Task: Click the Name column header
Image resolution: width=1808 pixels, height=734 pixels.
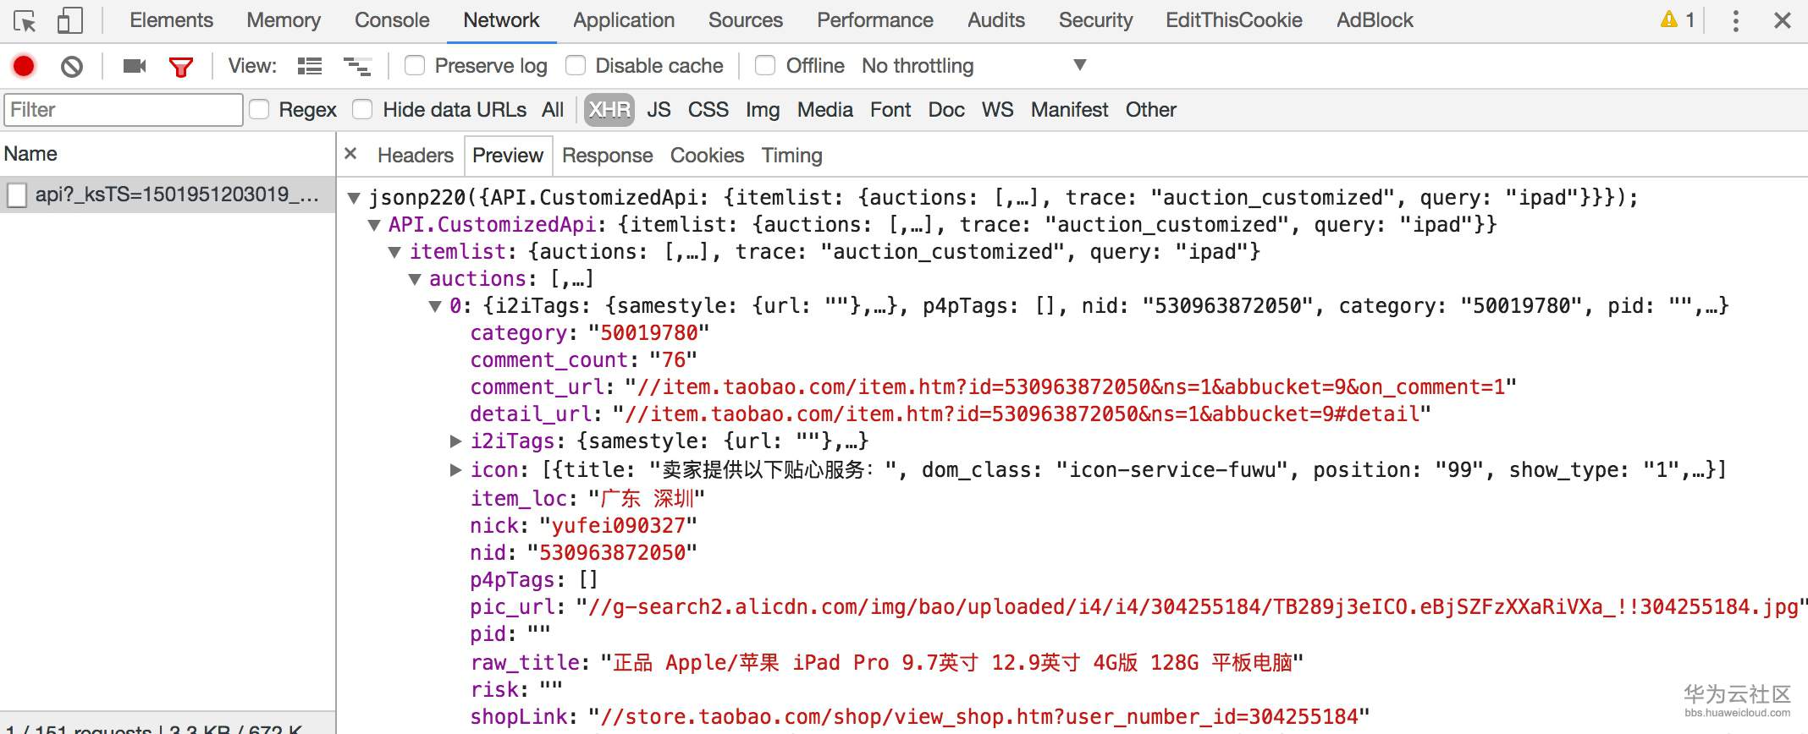Action: tap(30, 154)
